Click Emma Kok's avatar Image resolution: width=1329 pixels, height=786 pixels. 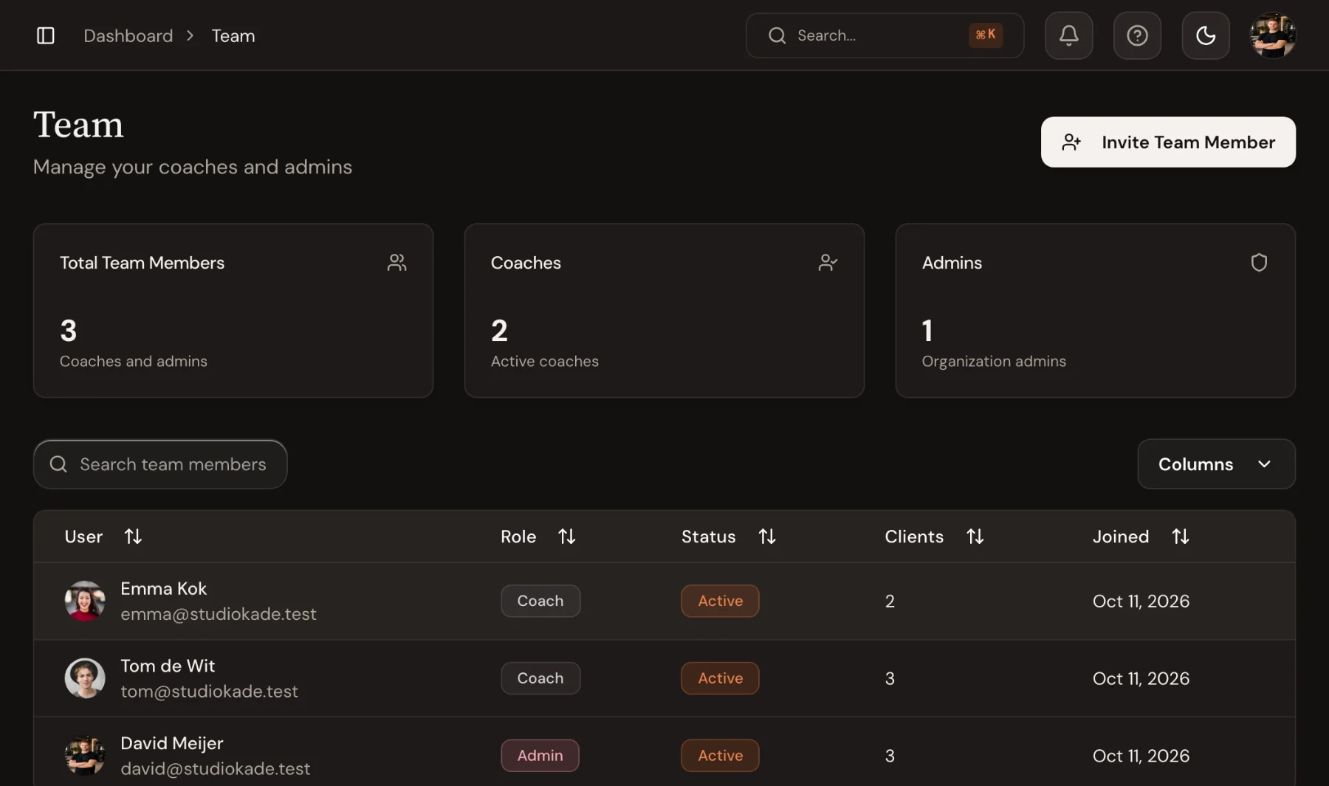tap(85, 601)
